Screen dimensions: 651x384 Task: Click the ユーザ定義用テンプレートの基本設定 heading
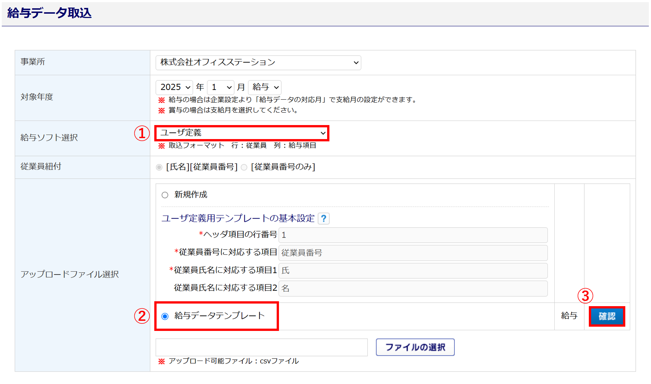[x=238, y=219]
